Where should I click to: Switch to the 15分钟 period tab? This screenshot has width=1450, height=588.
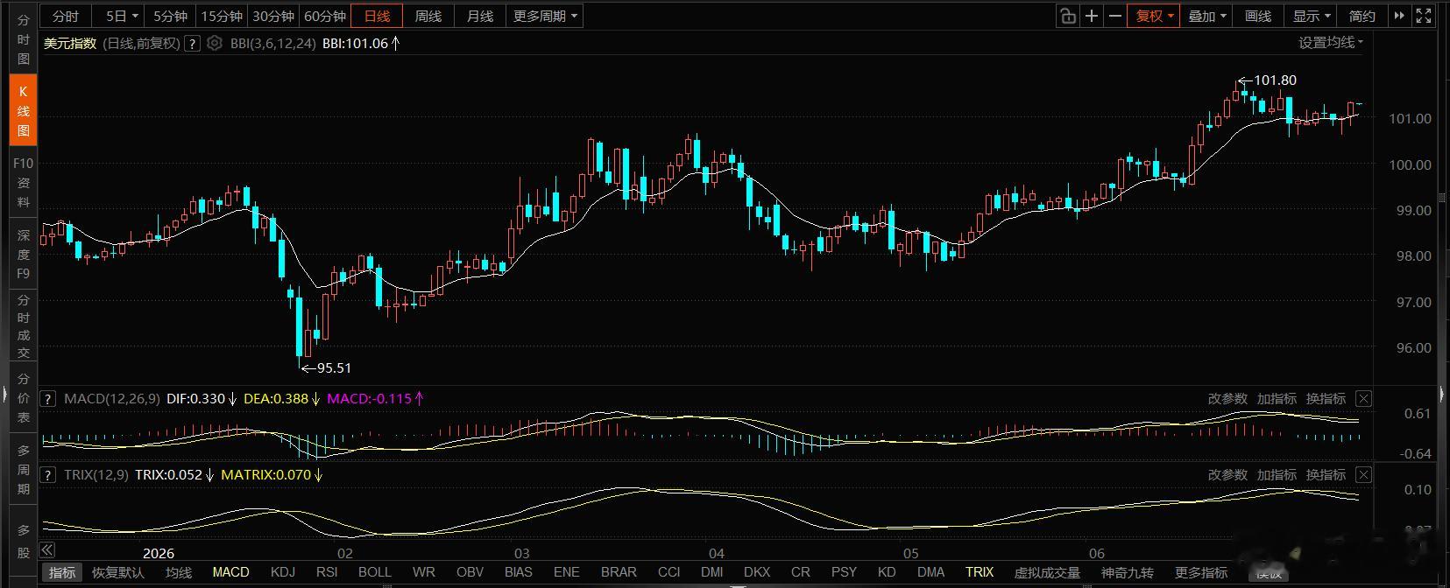click(x=221, y=16)
